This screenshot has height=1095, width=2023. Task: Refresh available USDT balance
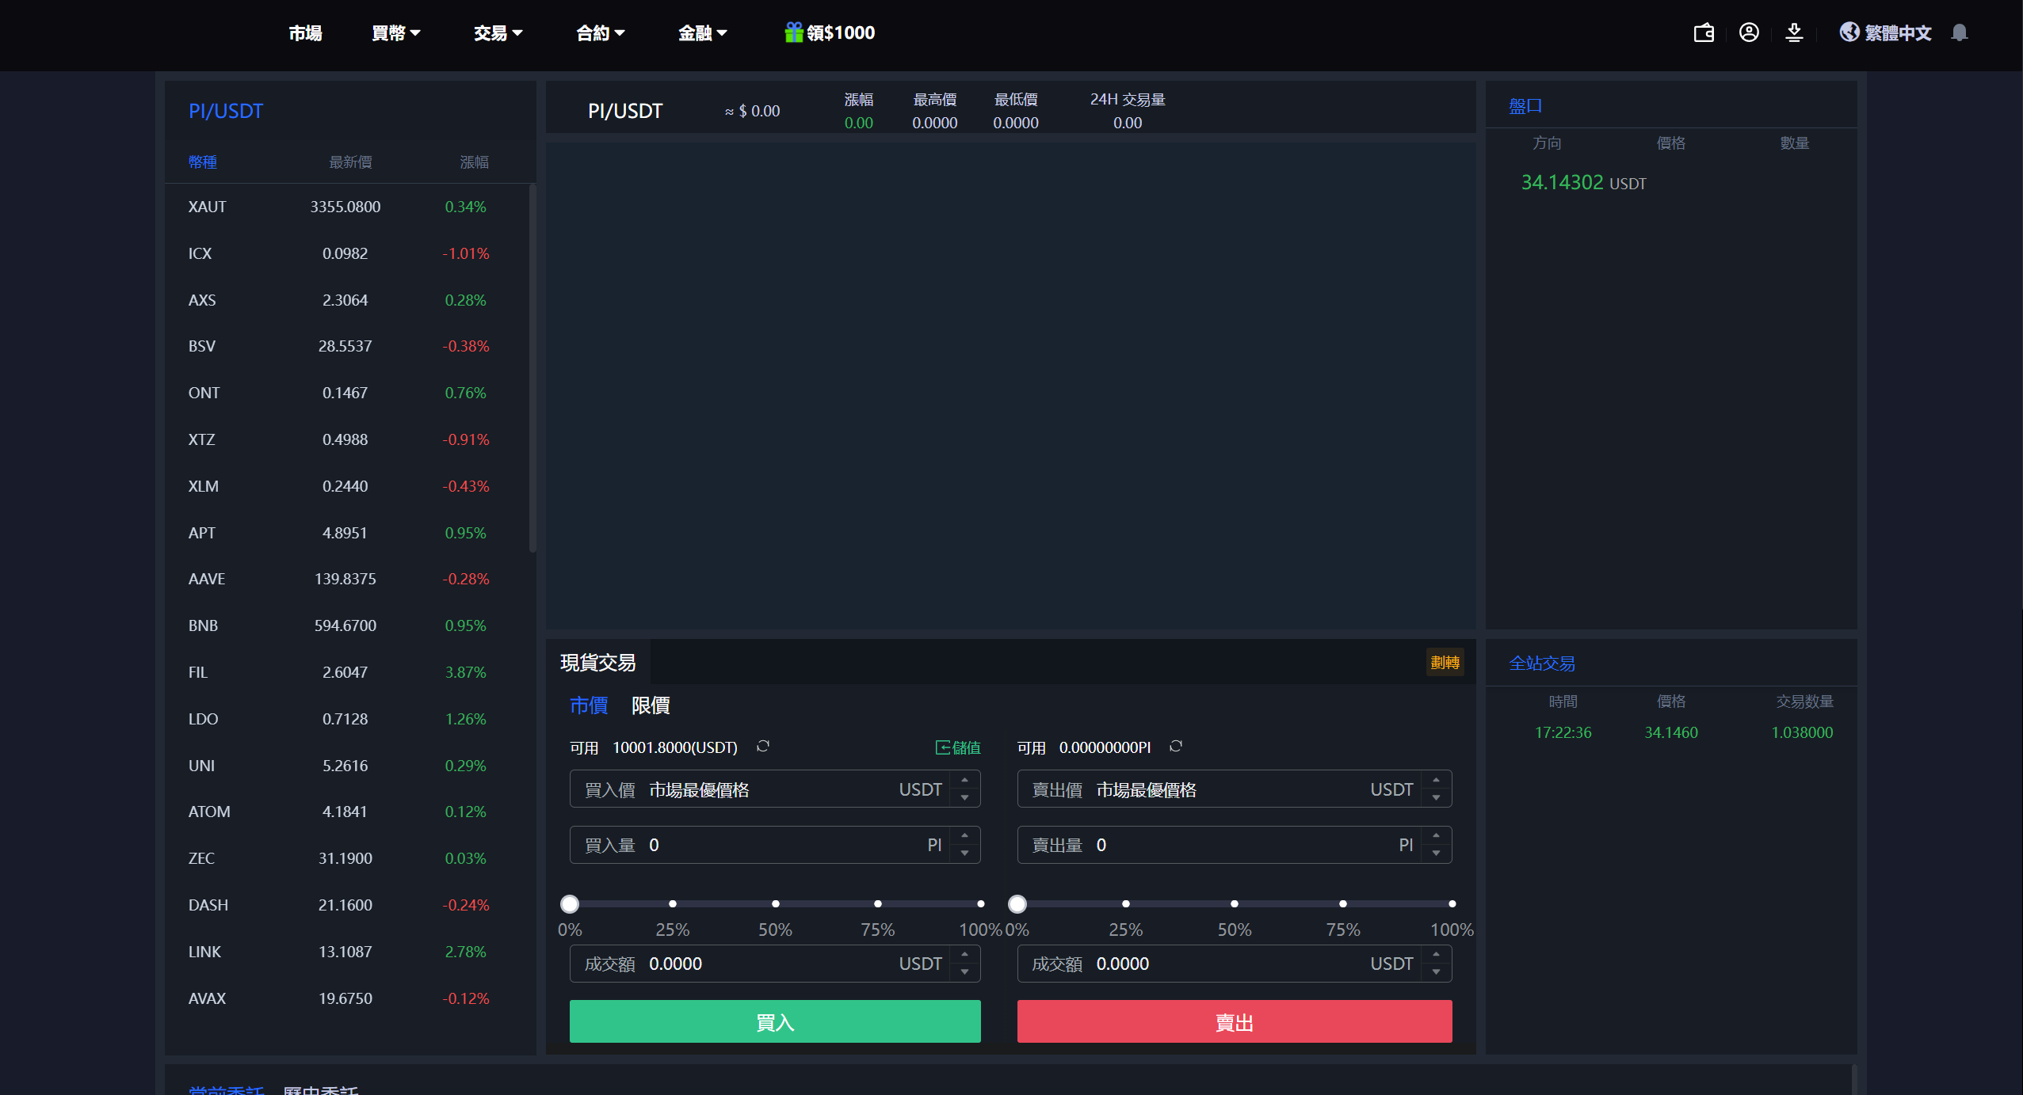763,747
